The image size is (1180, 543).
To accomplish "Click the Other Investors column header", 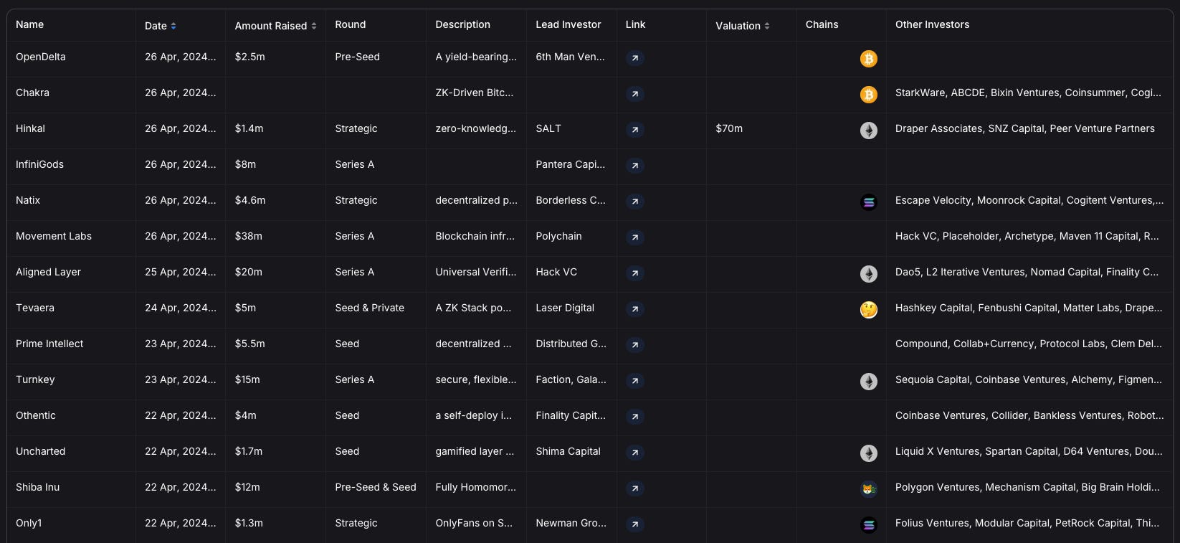I will pyautogui.click(x=932, y=24).
